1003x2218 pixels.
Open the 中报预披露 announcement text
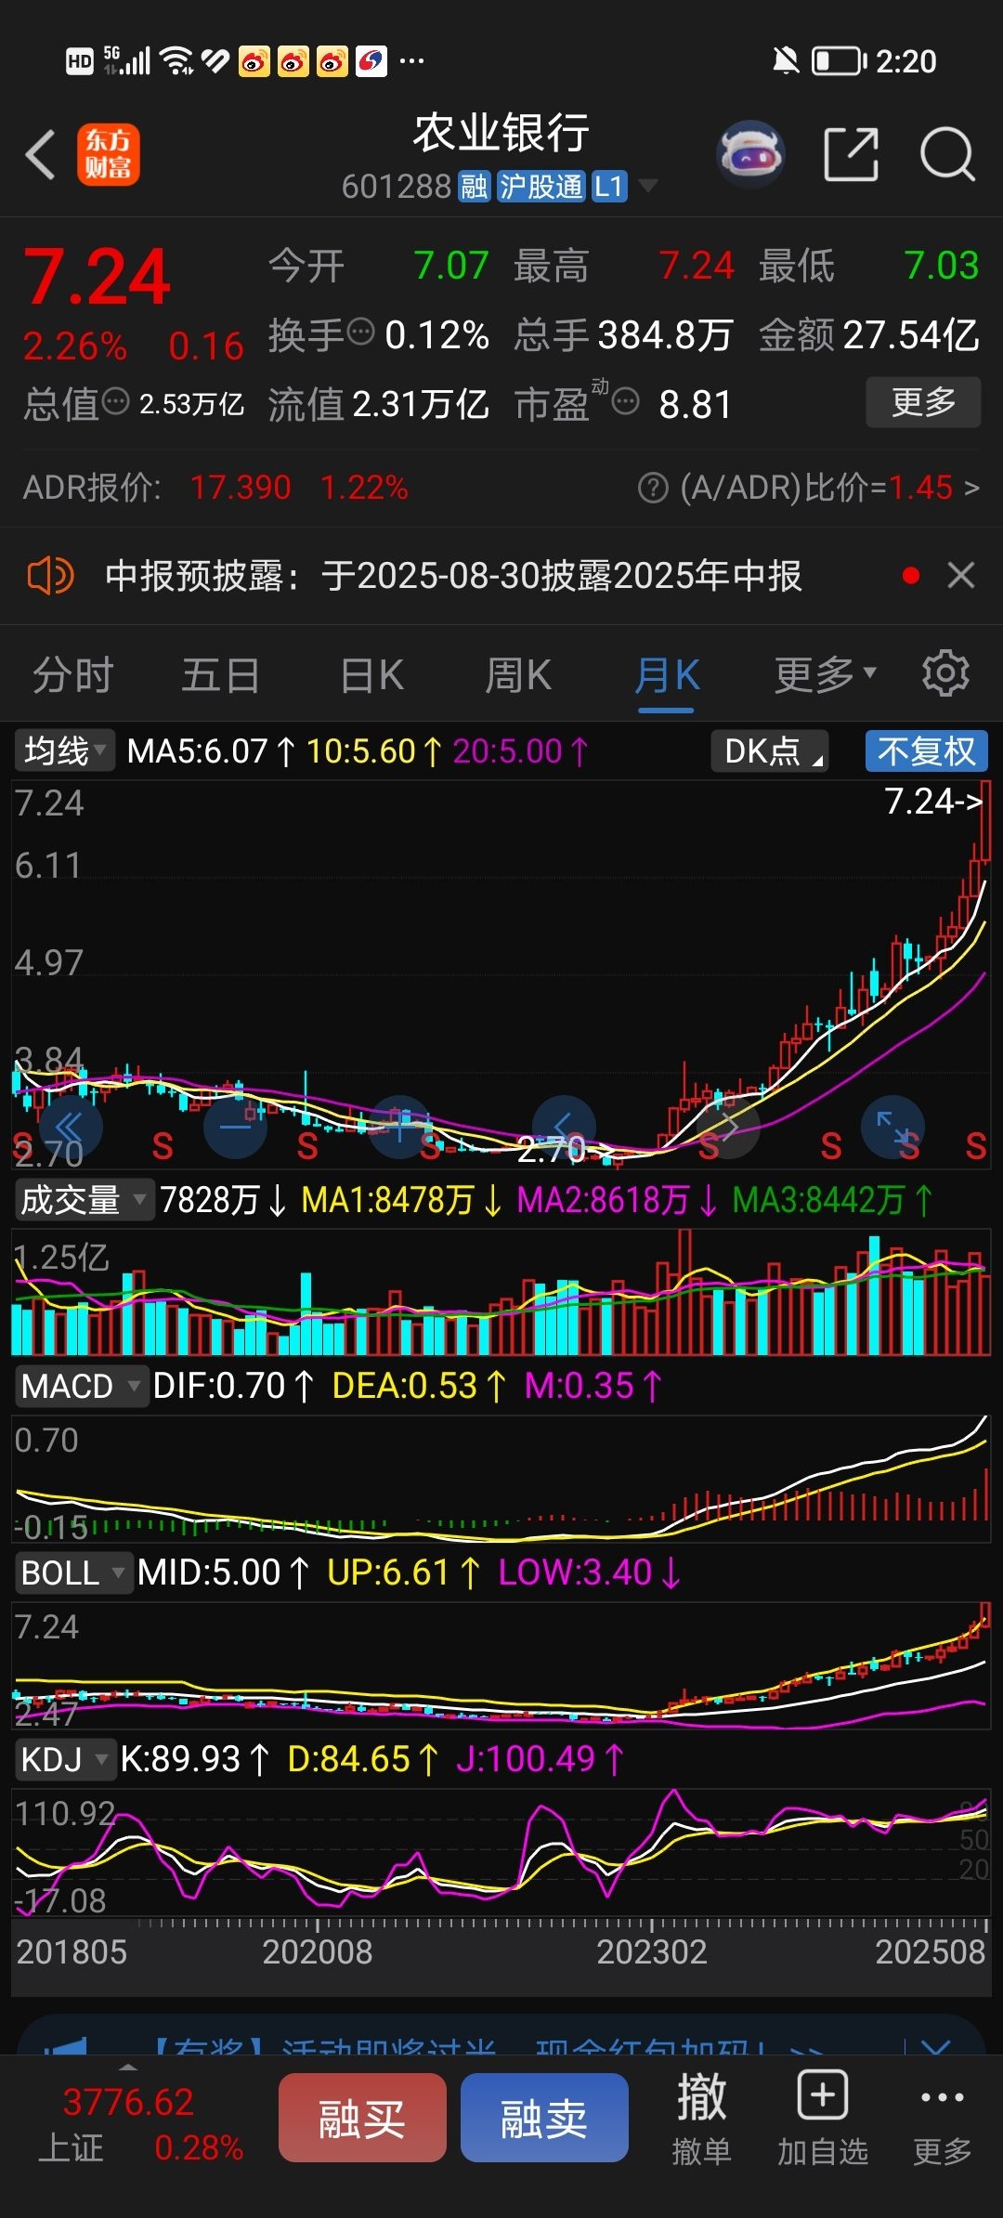[x=453, y=576]
